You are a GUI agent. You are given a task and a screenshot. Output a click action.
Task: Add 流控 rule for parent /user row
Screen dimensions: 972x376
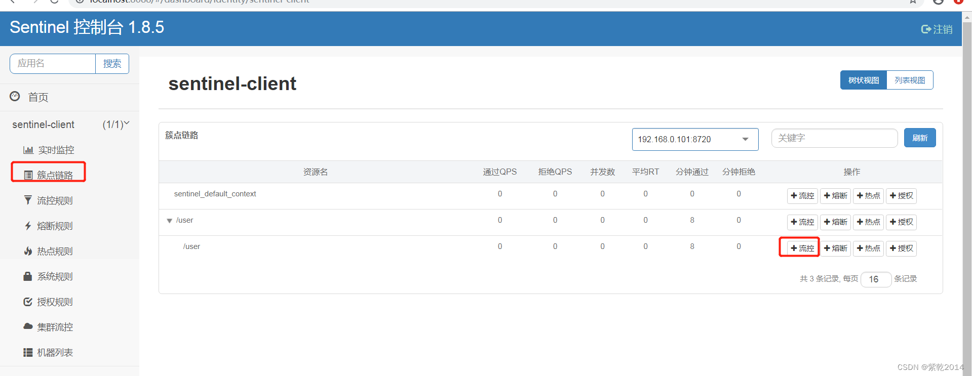(802, 222)
